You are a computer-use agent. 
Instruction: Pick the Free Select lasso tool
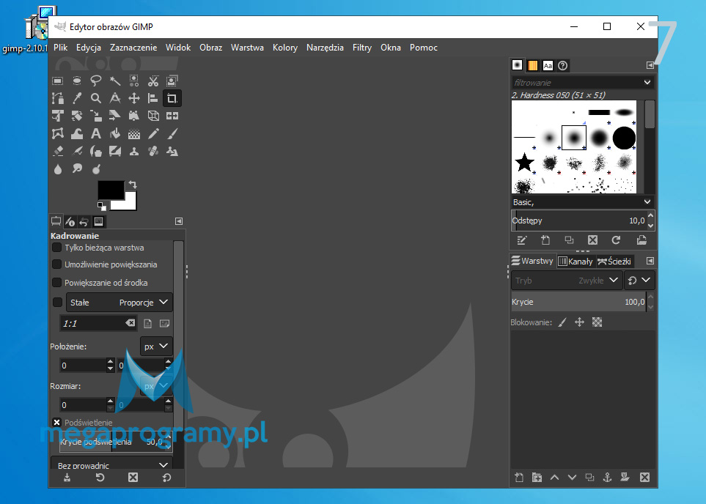[96, 81]
